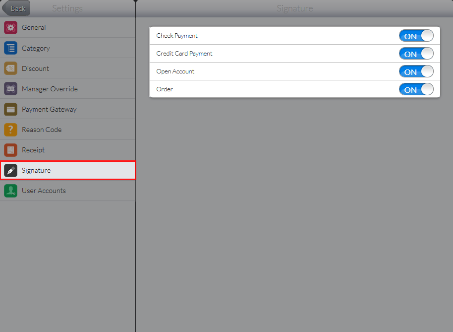
Task: Click the blue Category list icon
Action: click(x=11, y=48)
